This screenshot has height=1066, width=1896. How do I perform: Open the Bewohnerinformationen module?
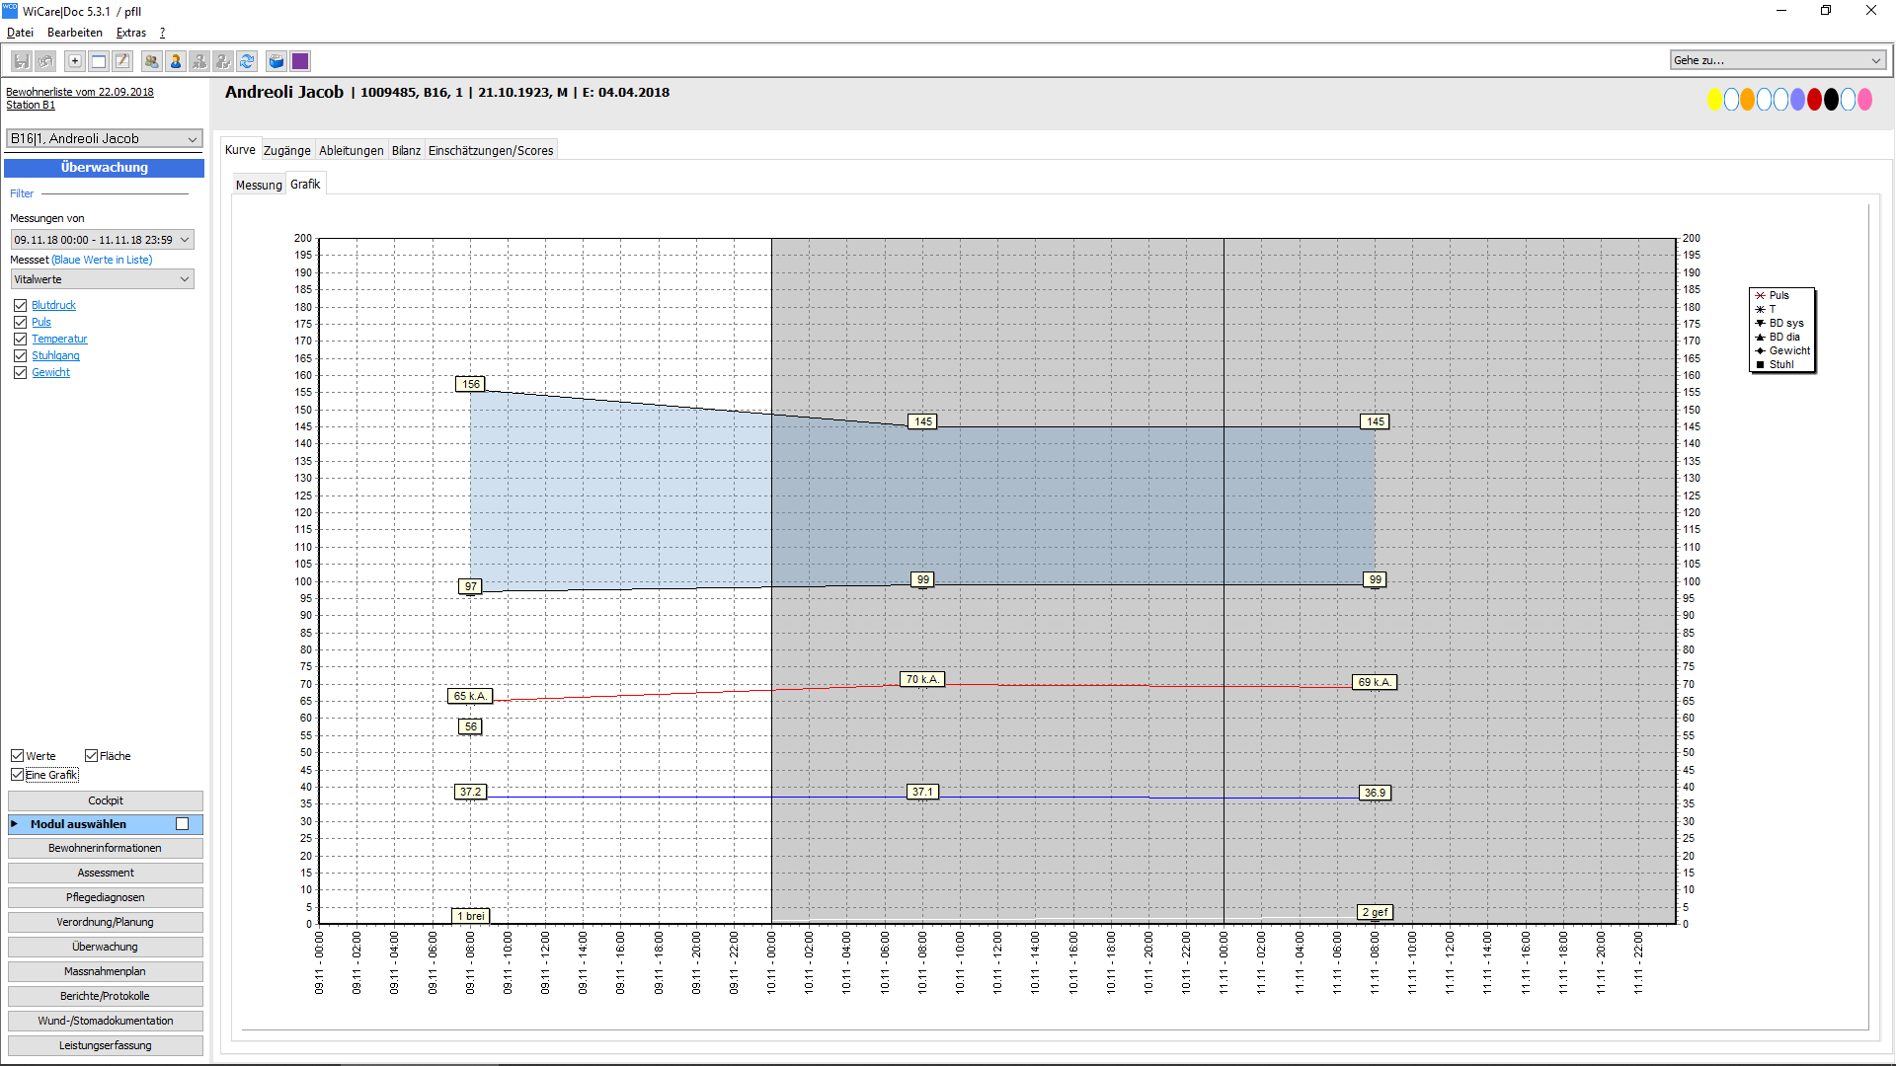106,849
